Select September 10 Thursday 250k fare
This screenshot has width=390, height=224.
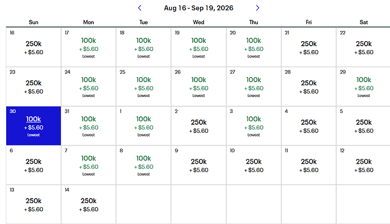click(x=254, y=165)
